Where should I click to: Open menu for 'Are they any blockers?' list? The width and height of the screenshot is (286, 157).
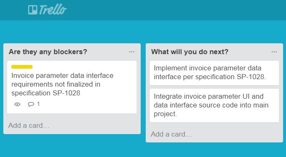click(132, 52)
